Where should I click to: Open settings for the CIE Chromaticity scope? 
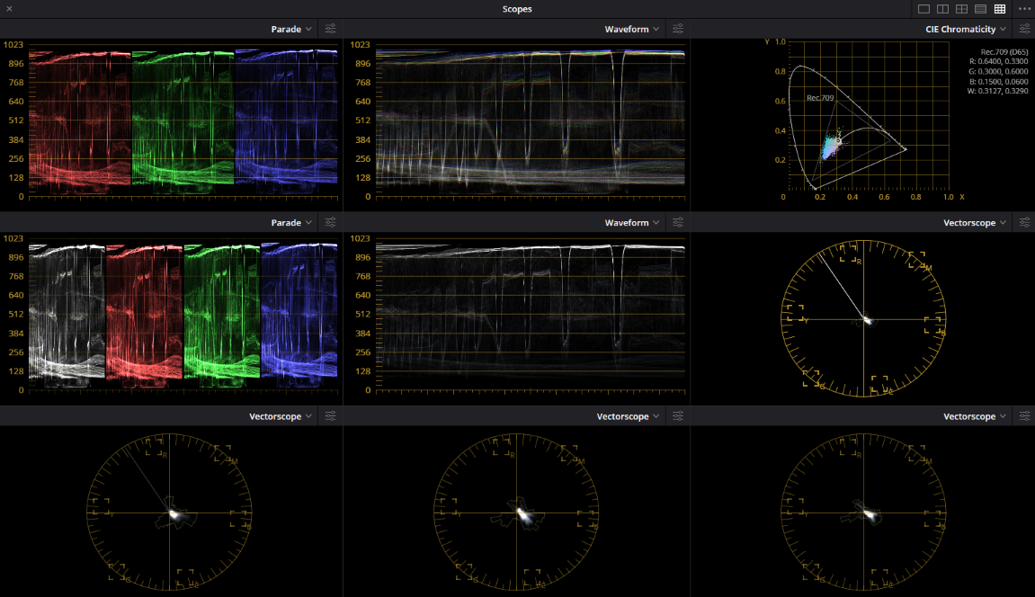pos(1023,28)
